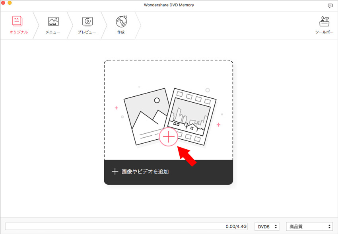Click 画像やビデオを追加 bar

(x=168, y=172)
